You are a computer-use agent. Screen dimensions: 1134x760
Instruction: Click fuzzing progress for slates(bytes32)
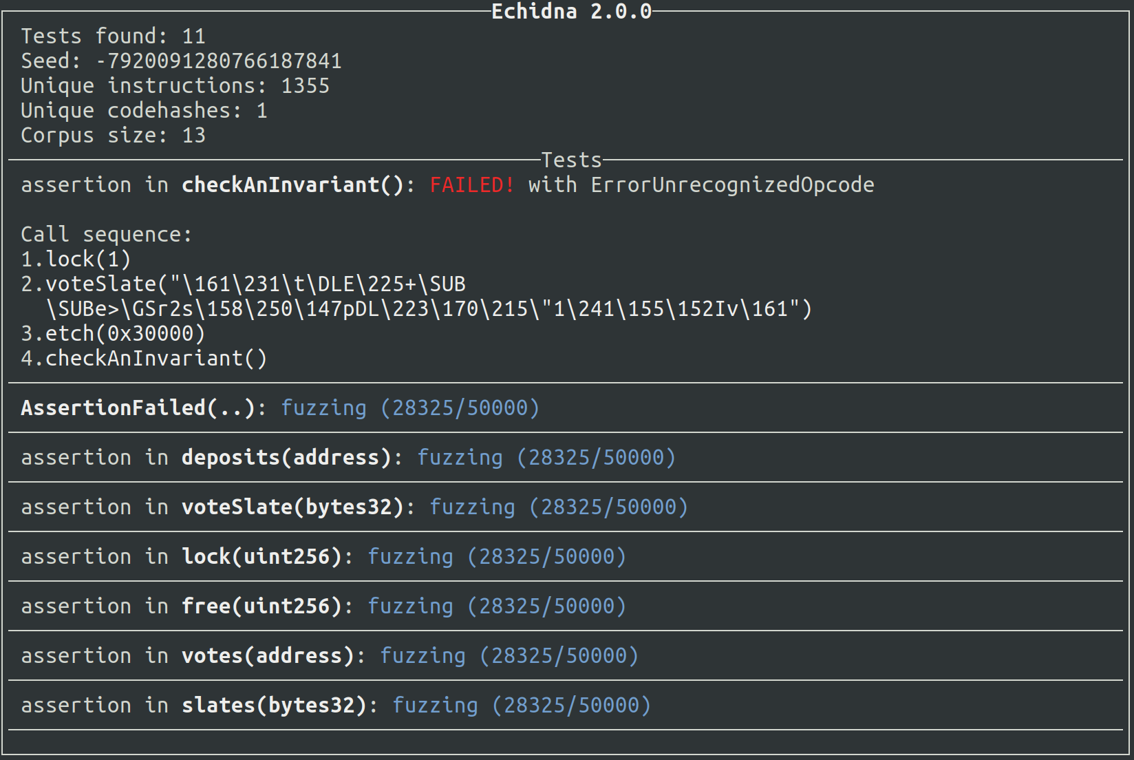pyautogui.click(x=522, y=706)
